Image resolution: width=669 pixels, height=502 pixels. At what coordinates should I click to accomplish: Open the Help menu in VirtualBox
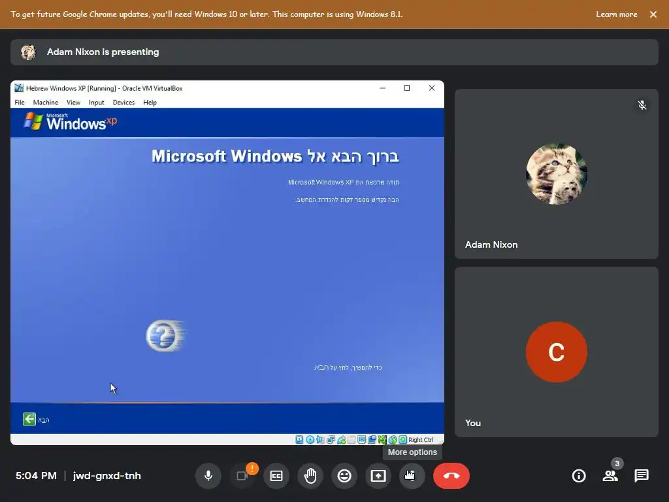click(150, 103)
